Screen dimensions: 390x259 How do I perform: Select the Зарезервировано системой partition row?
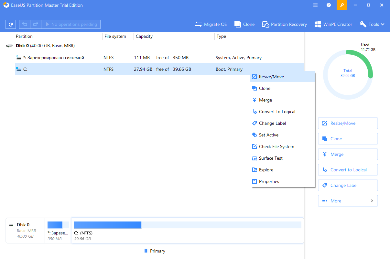[160, 58]
